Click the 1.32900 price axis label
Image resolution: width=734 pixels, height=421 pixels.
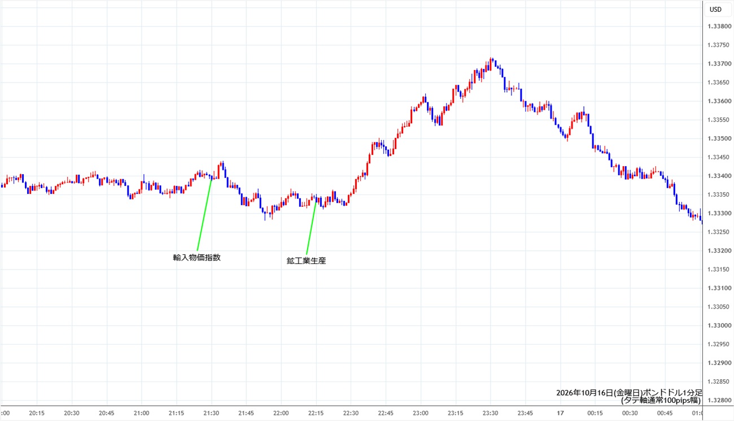(x=718, y=363)
